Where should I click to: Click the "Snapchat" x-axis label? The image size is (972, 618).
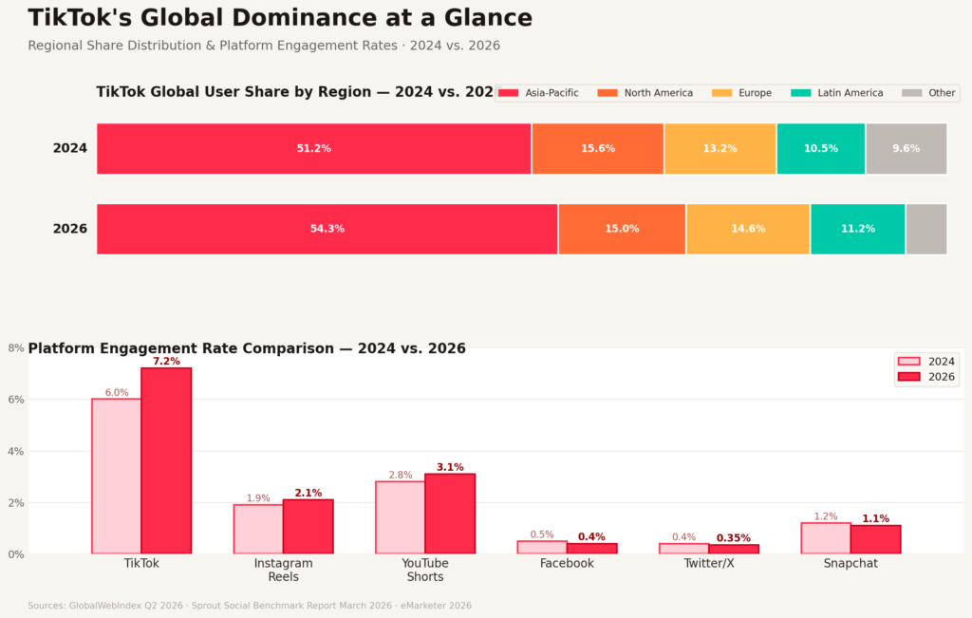[850, 564]
